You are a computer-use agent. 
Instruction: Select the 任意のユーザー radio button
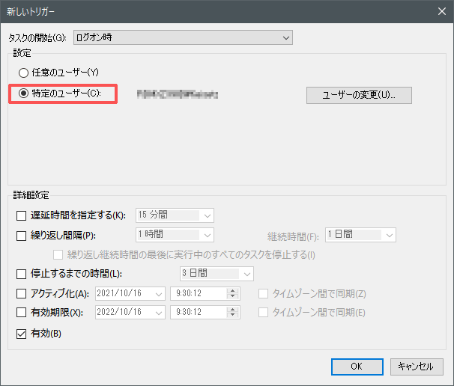pos(23,73)
